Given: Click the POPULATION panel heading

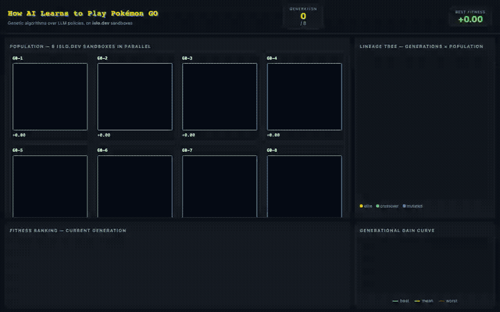Looking at the screenshot, I should (80, 46).
